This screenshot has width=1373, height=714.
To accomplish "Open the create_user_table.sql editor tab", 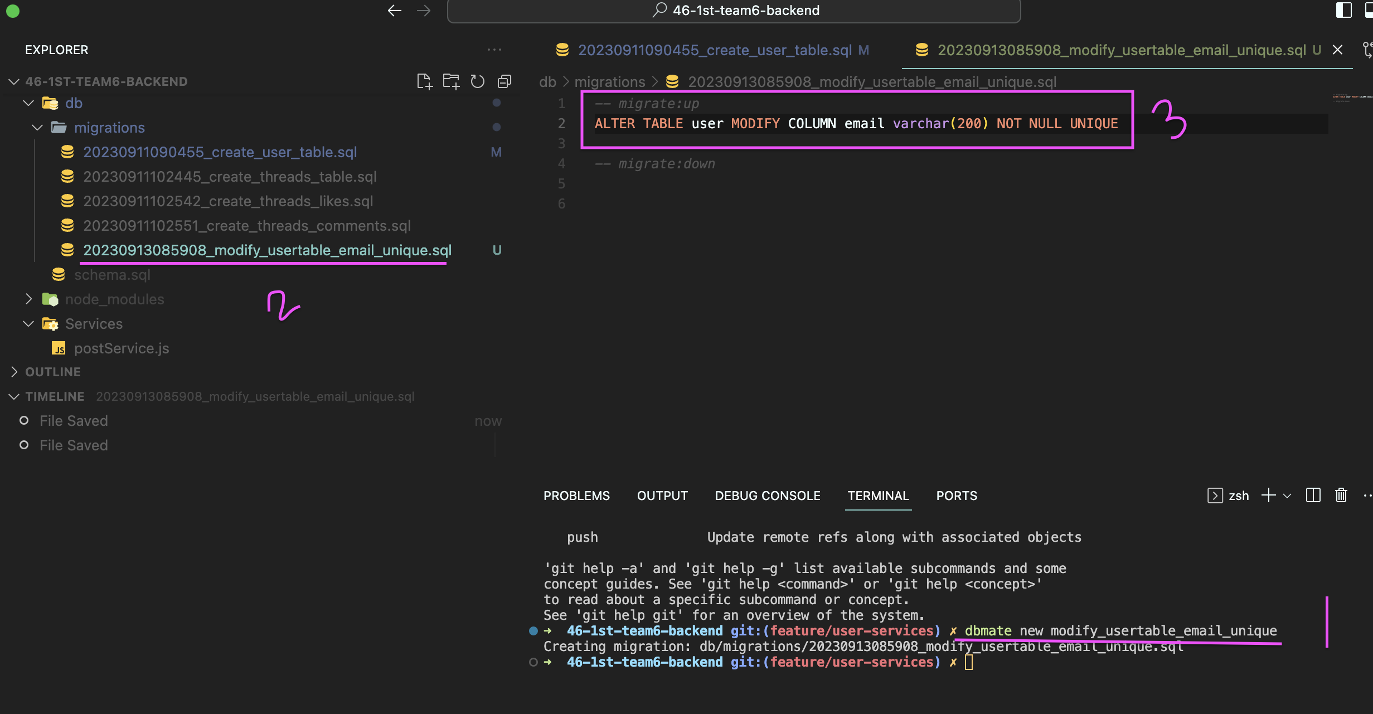I will point(714,50).
